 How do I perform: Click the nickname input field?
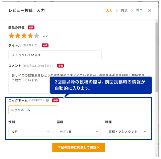coord(33,110)
